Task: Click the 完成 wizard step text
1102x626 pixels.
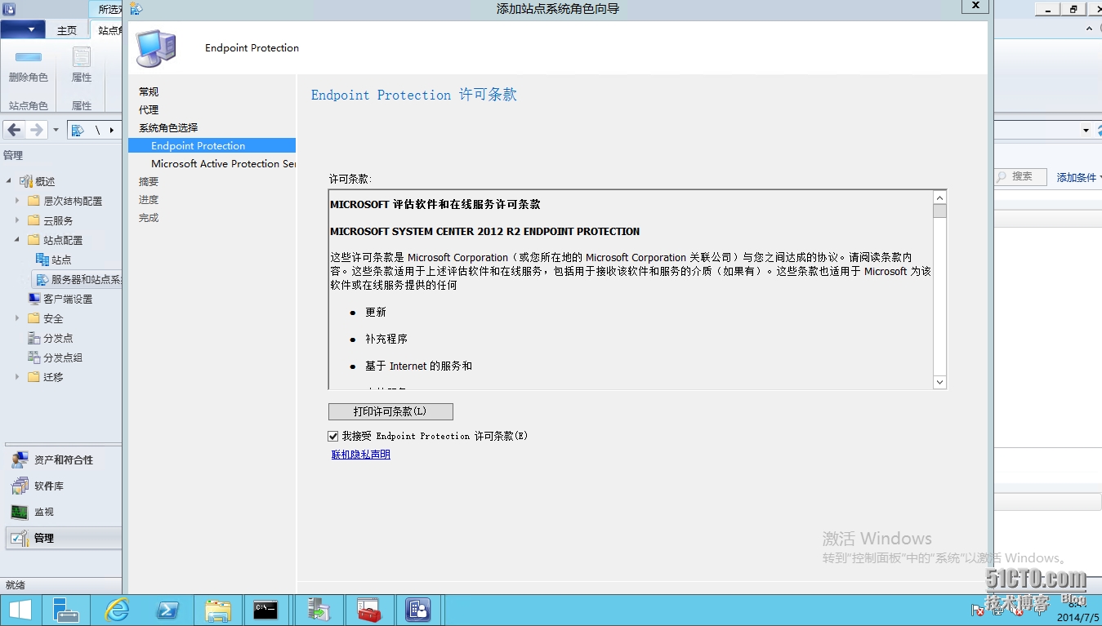Action: point(149,218)
